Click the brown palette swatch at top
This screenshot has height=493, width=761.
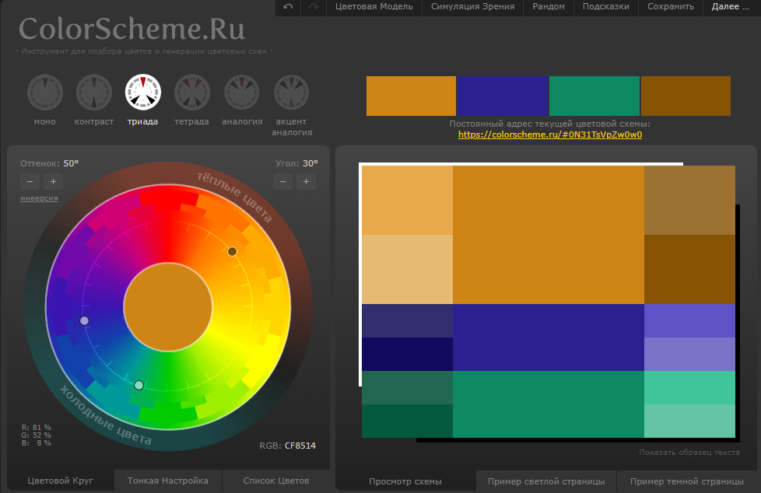(x=686, y=96)
